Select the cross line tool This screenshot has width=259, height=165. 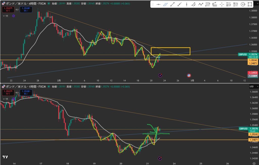222,4
